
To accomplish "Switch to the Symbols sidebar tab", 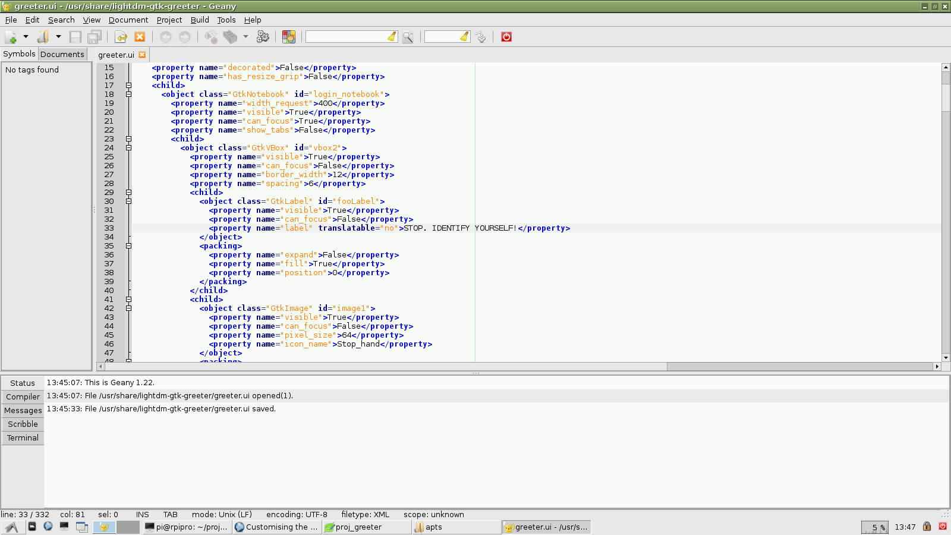I will [x=19, y=53].
